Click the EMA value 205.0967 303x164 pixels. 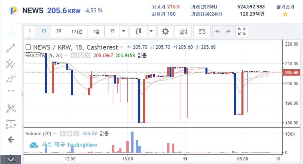[x=103, y=56]
